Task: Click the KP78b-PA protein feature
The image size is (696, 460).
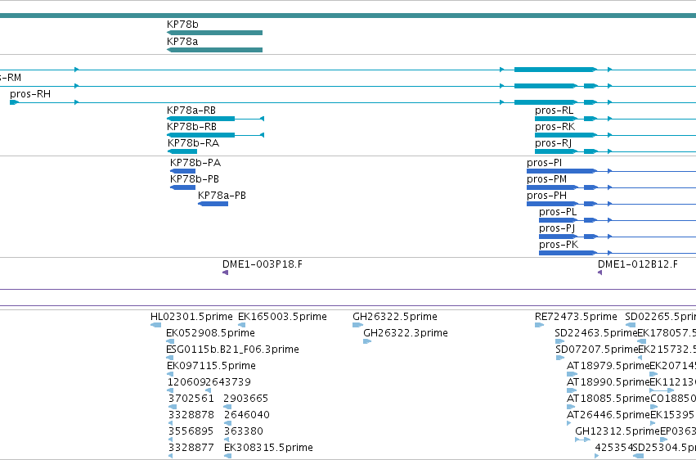Action: (182, 171)
